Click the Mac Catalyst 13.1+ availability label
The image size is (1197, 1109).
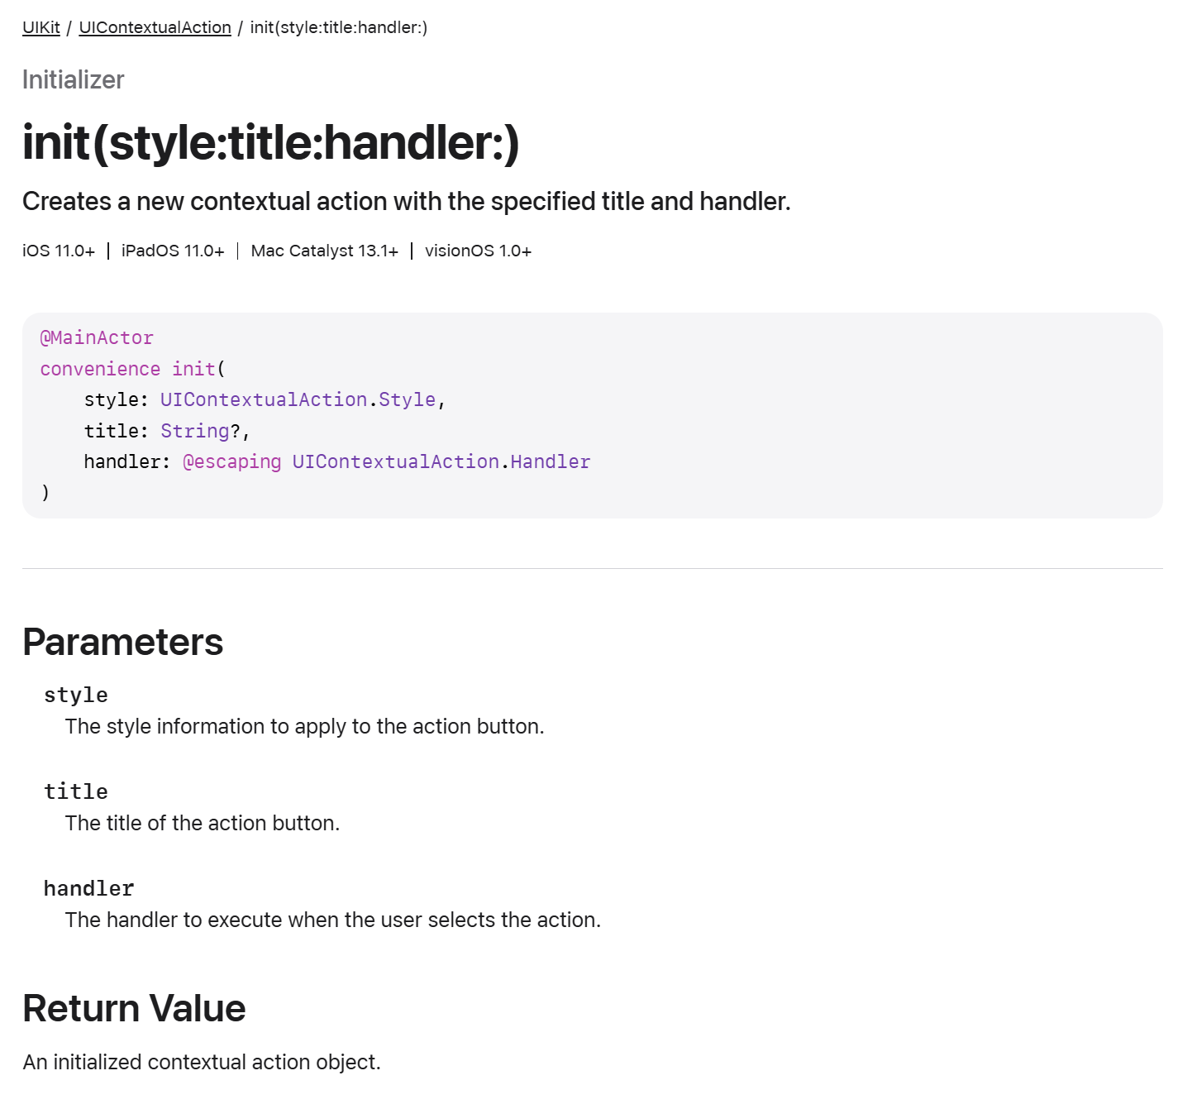pyautogui.click(x=325, y=251)
